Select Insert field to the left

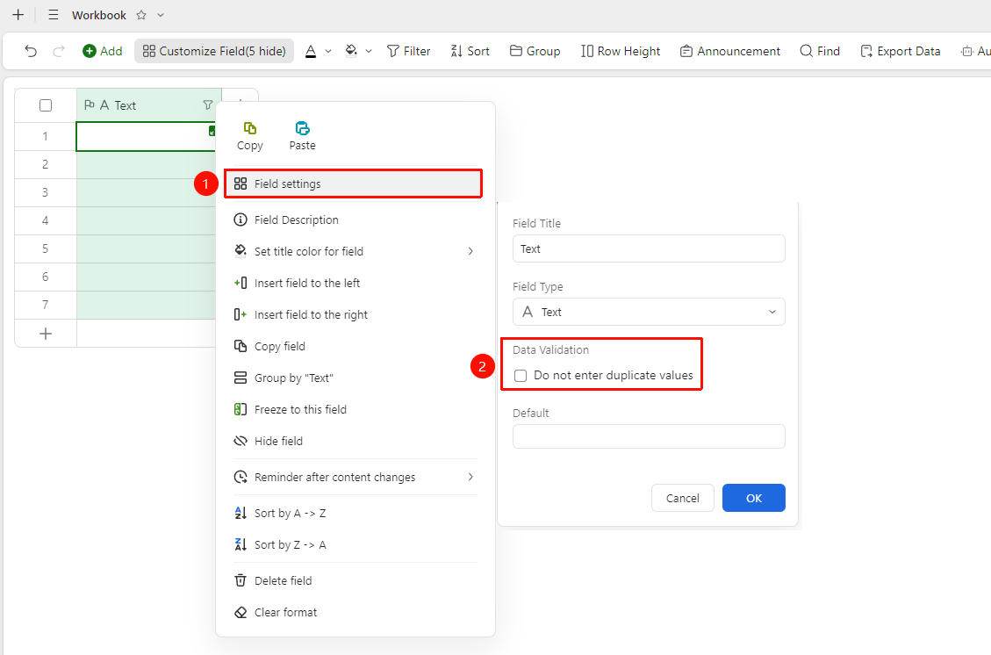355,284
